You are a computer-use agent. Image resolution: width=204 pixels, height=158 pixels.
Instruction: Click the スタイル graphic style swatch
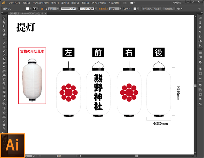pyautogui.click(x=135, y=9)
